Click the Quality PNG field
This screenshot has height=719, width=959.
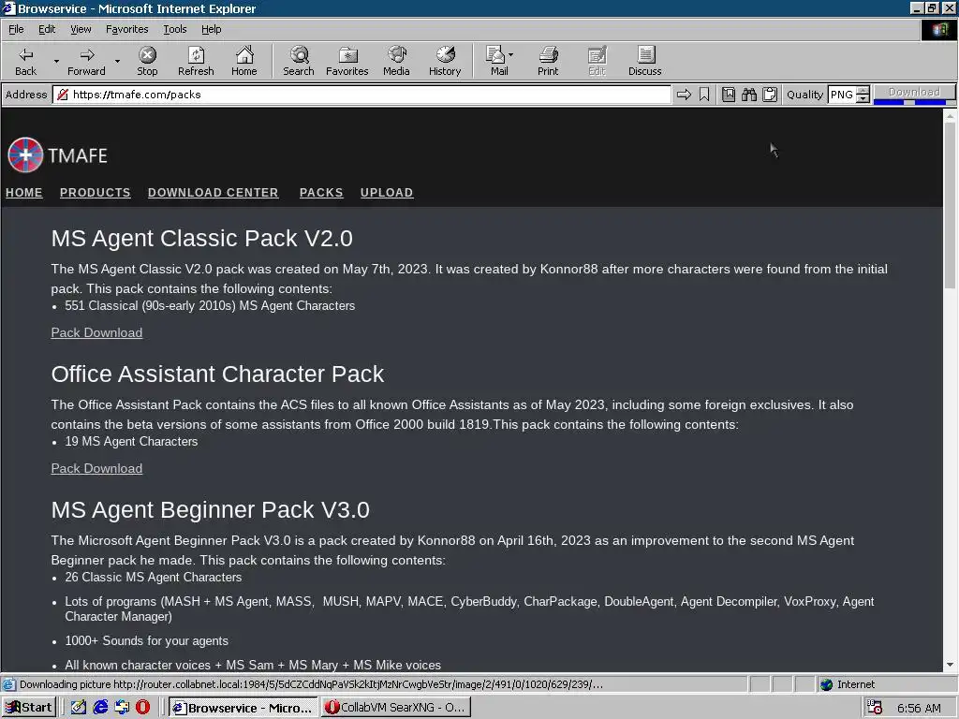coord(842,95)
